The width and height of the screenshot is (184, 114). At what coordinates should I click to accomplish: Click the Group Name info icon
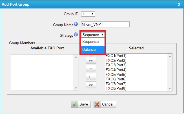click(76, 24)
